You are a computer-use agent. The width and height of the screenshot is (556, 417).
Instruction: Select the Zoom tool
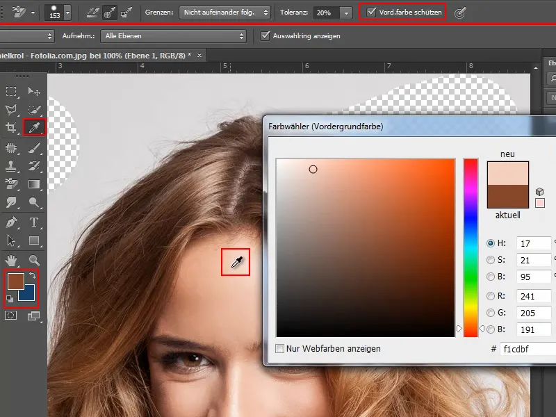[34, 261]
